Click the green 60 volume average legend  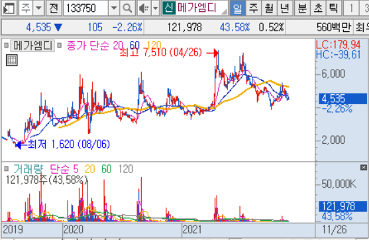107,169
